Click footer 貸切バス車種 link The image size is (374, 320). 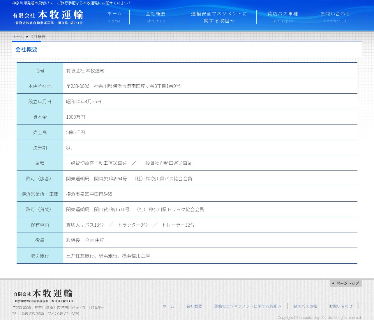pos(305,306)
